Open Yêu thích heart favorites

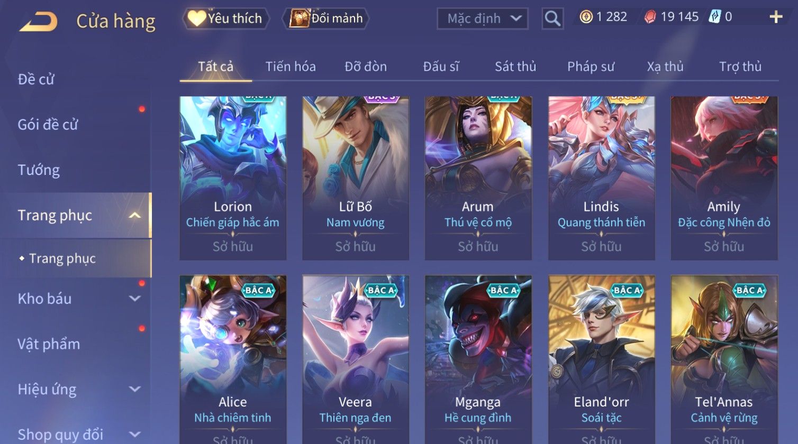(226, 18)
